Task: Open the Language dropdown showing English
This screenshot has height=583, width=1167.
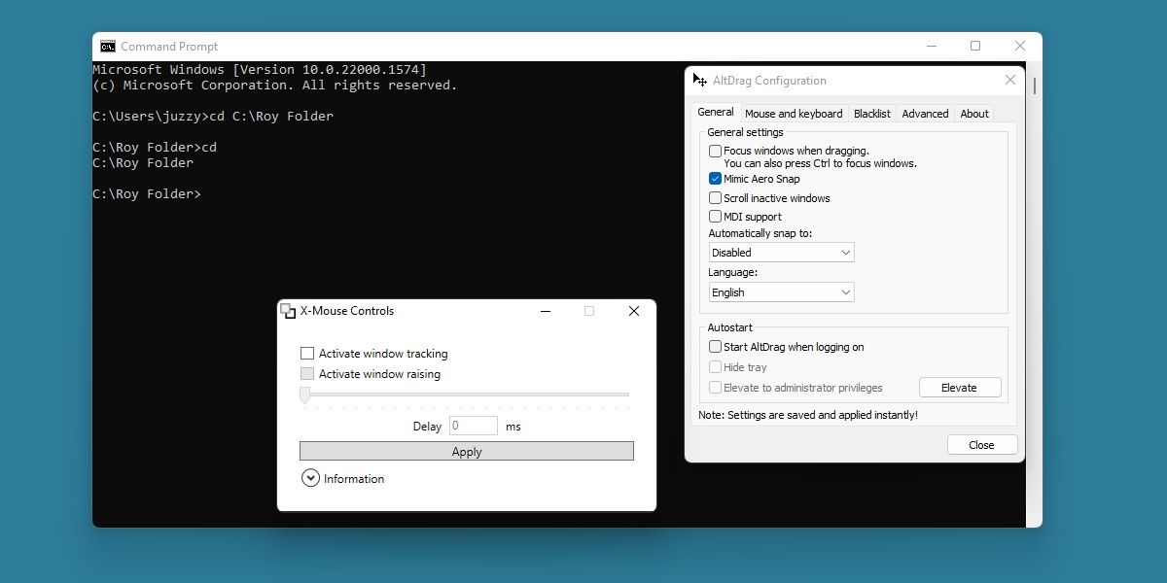Action: [x=781, y=292]
